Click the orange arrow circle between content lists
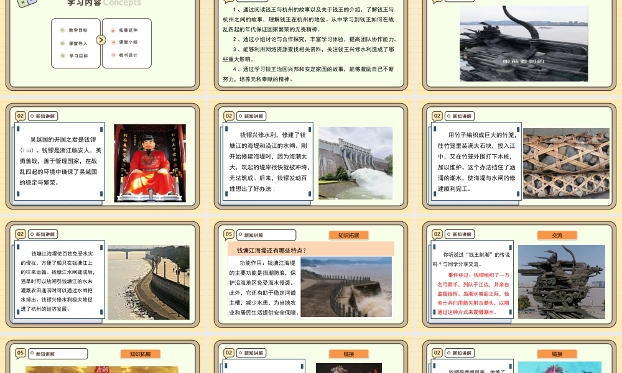Image resolution: width=622 pixels, height=373 pixels. click(101, 40)
